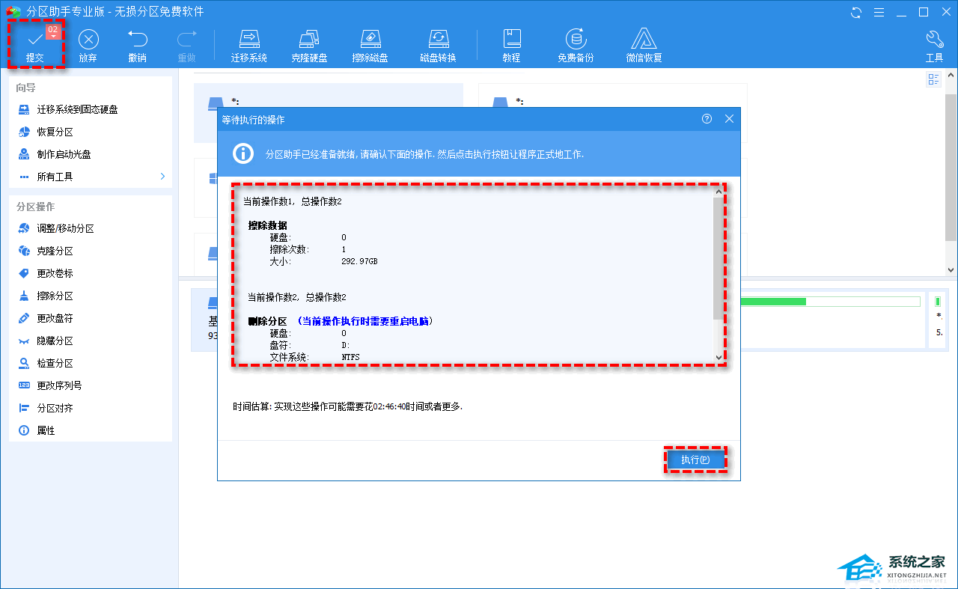Click 迁移系统到固态硬盘 wizard link
The width and height of the screenshot is (958, 589).
point(77,109)
